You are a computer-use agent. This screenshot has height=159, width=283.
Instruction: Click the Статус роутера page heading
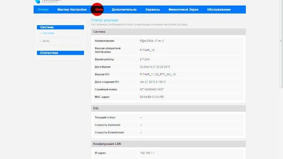pyautogui.click(x=104, y=20)
